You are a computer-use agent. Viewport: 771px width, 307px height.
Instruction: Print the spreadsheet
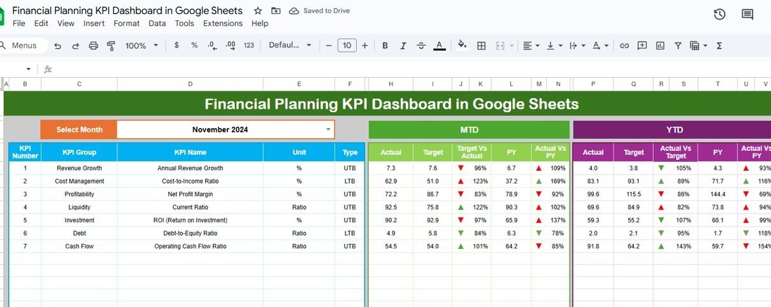pyautogui.click(x=94, y=46)
